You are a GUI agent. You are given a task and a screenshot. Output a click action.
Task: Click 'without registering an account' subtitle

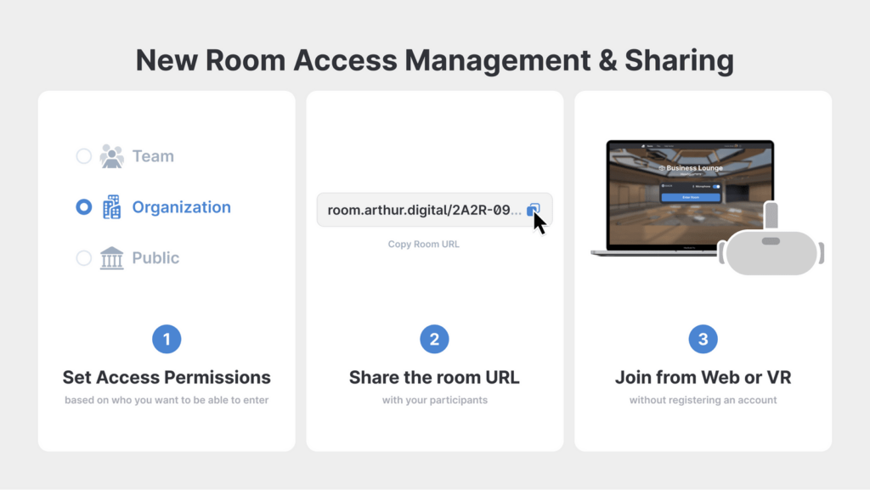pyautogui.click(x=703, y=400)
